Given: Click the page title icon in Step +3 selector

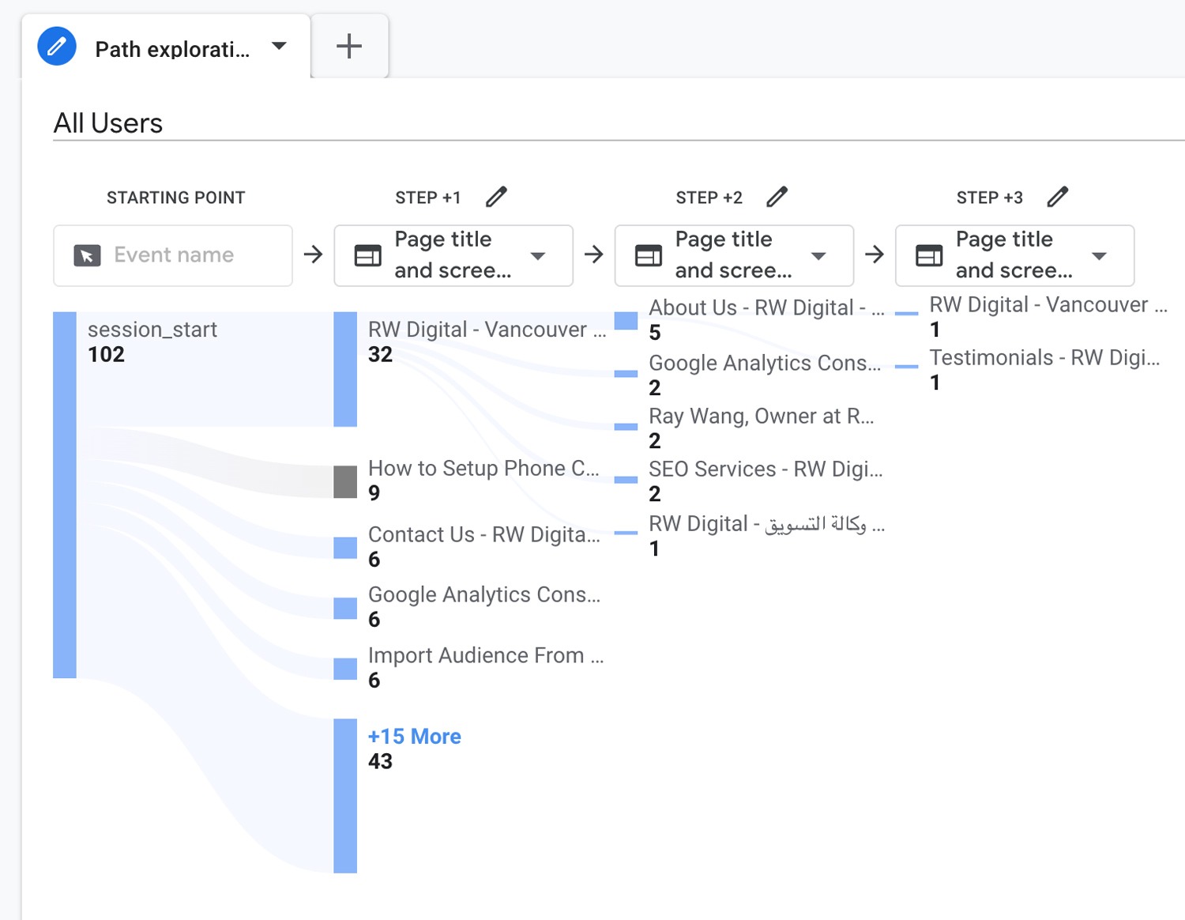Looking at the screenshot, I should (928, 255).
